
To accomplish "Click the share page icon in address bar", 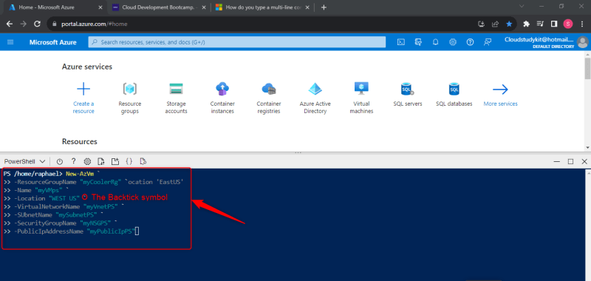I will pos(495,24).
